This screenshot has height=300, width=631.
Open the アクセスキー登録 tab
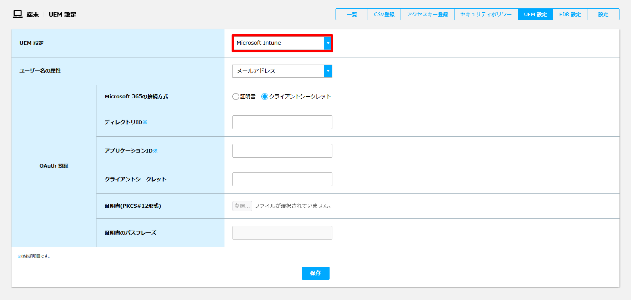428,14
